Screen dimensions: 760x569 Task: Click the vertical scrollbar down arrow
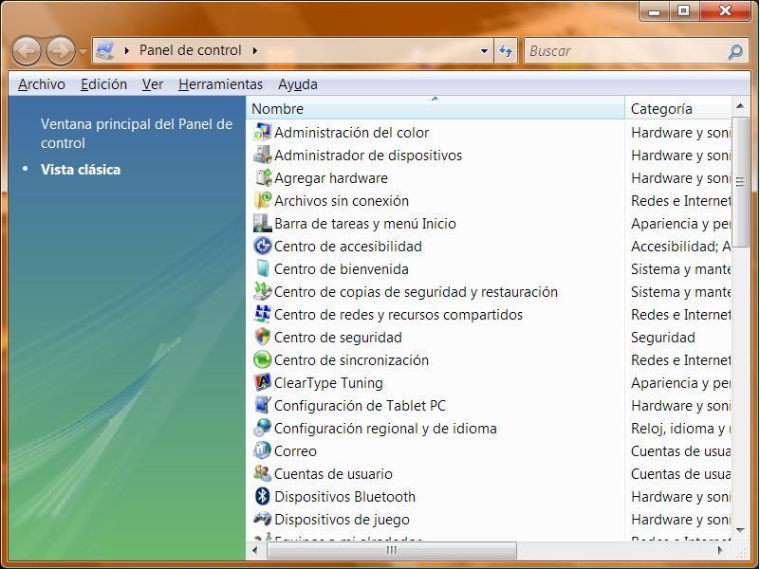point(740,530)
